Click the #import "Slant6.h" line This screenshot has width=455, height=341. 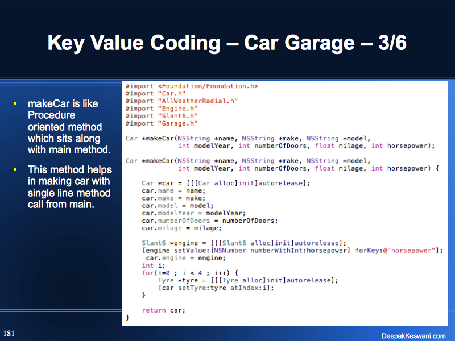(x=162, y=115)
